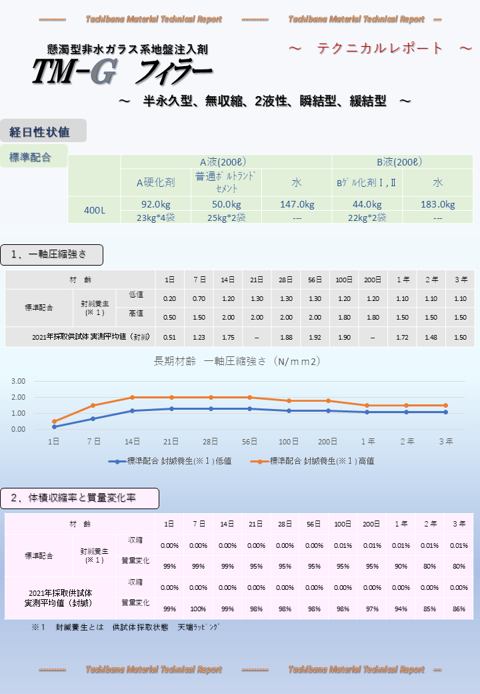Click the 3.00 y-axis label on chart
Screen dimensions: 480x694
tap(19, 381)
